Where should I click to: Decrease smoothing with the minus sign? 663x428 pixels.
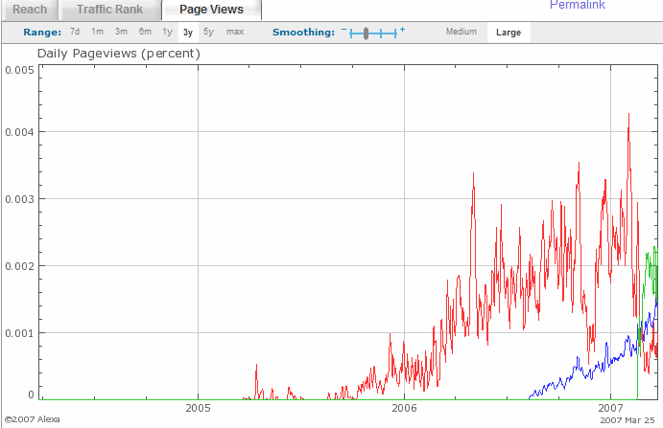[344, 30]
